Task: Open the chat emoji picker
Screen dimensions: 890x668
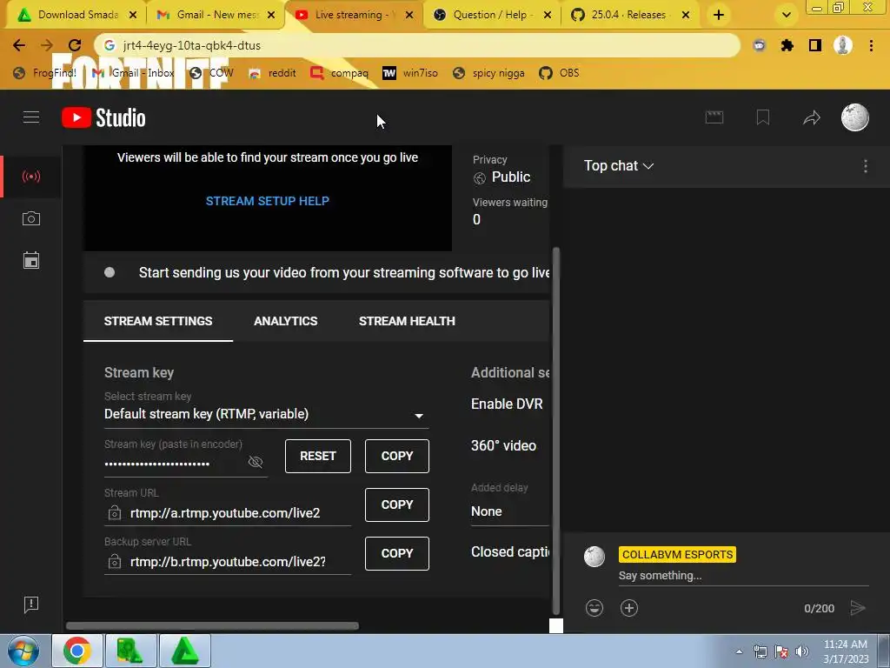Action: click(594, 608)
